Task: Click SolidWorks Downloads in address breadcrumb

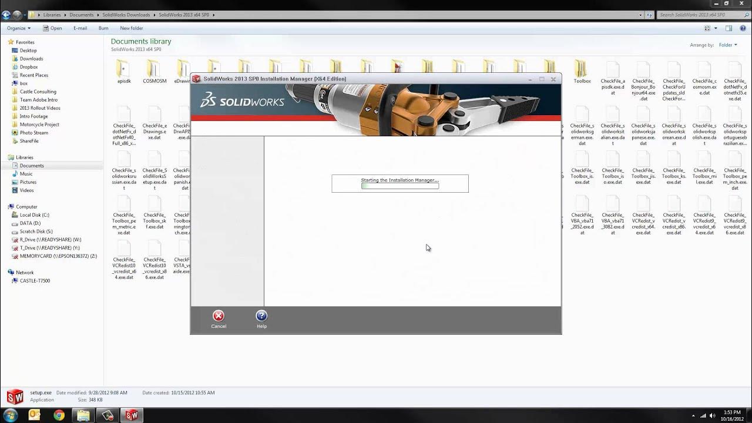Action: (126, 15)
